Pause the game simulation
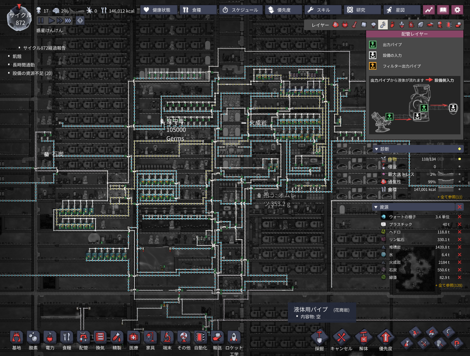The height and width of the screenshot is (356, 470). click(40, 20)
